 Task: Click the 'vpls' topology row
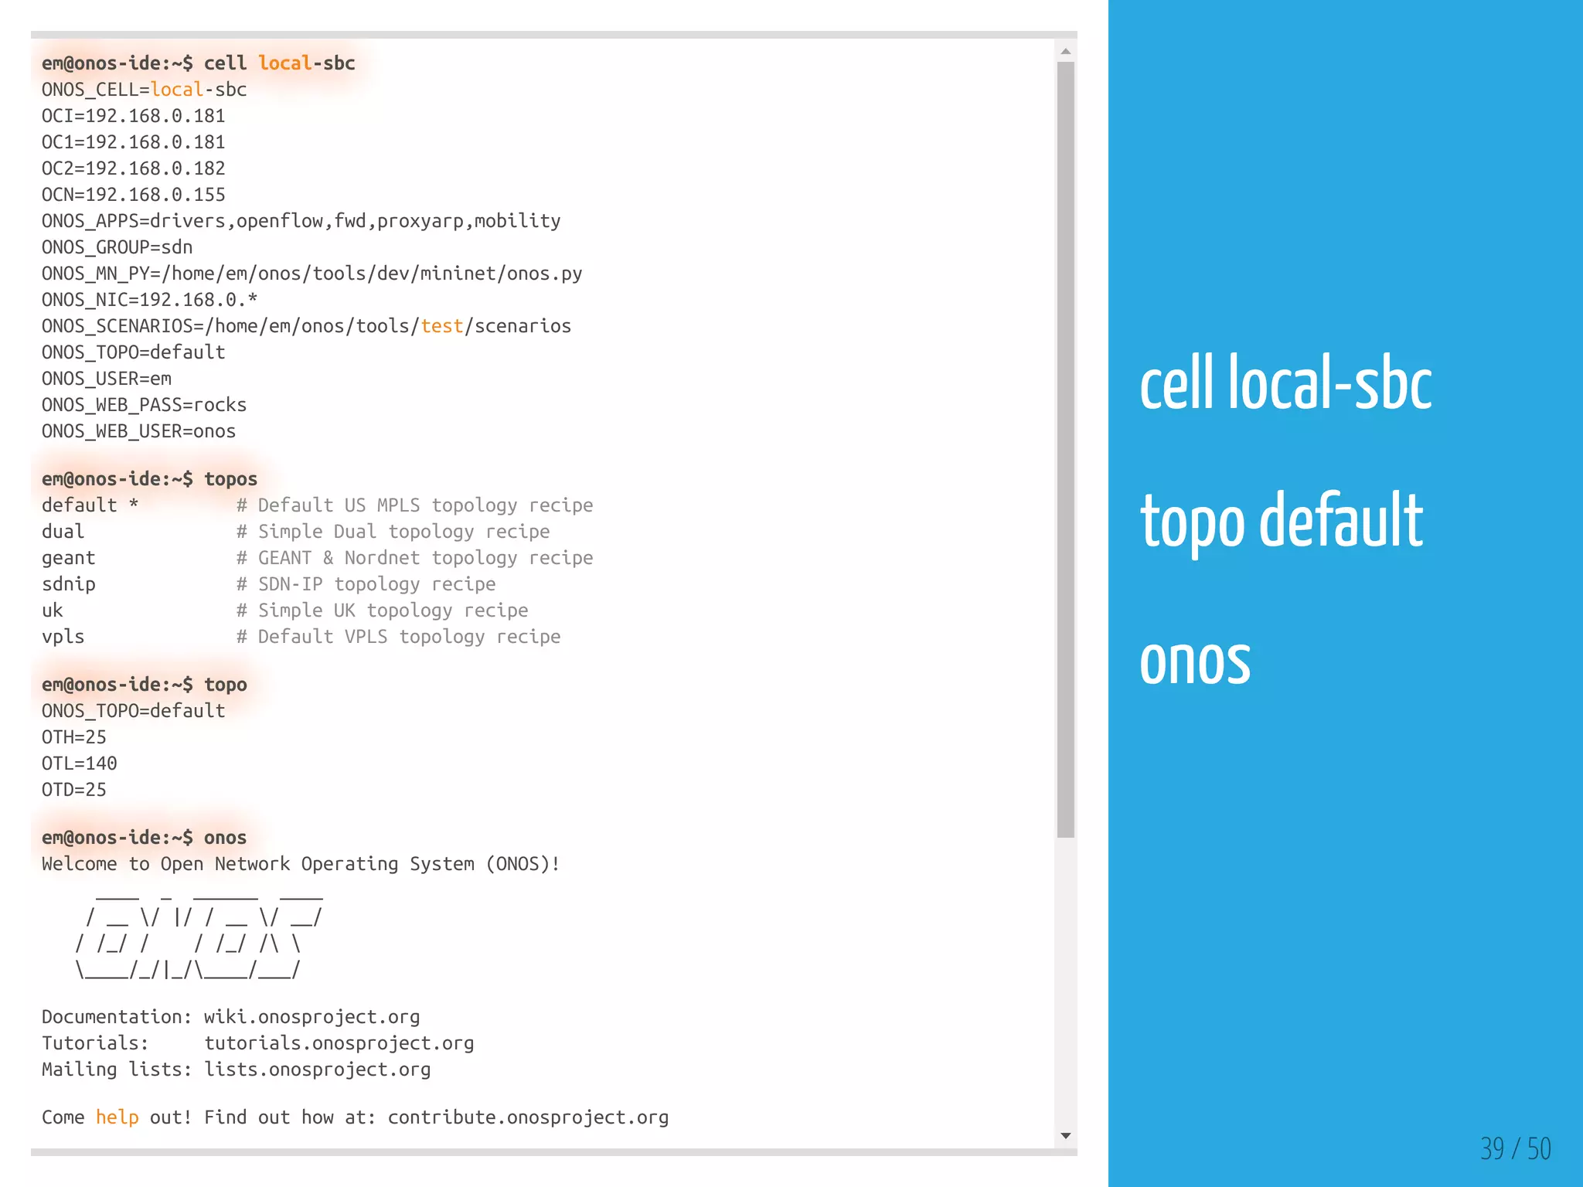pos(301,637)
